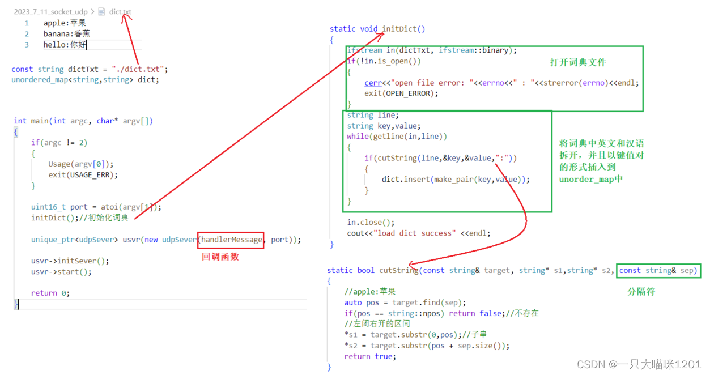Click line number 2 in the gutter
710x375 pixels.
tap(27, 34)
